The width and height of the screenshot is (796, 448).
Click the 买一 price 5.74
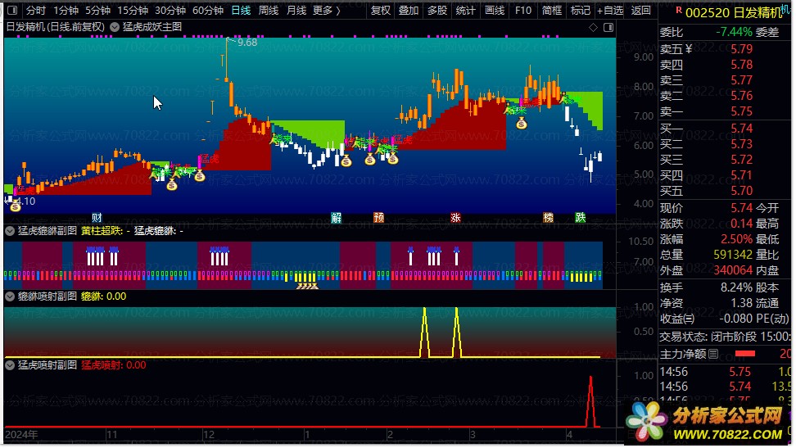[742, 129]
